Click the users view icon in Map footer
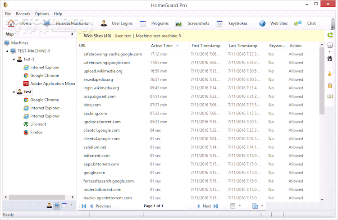 tap(50, 206)
